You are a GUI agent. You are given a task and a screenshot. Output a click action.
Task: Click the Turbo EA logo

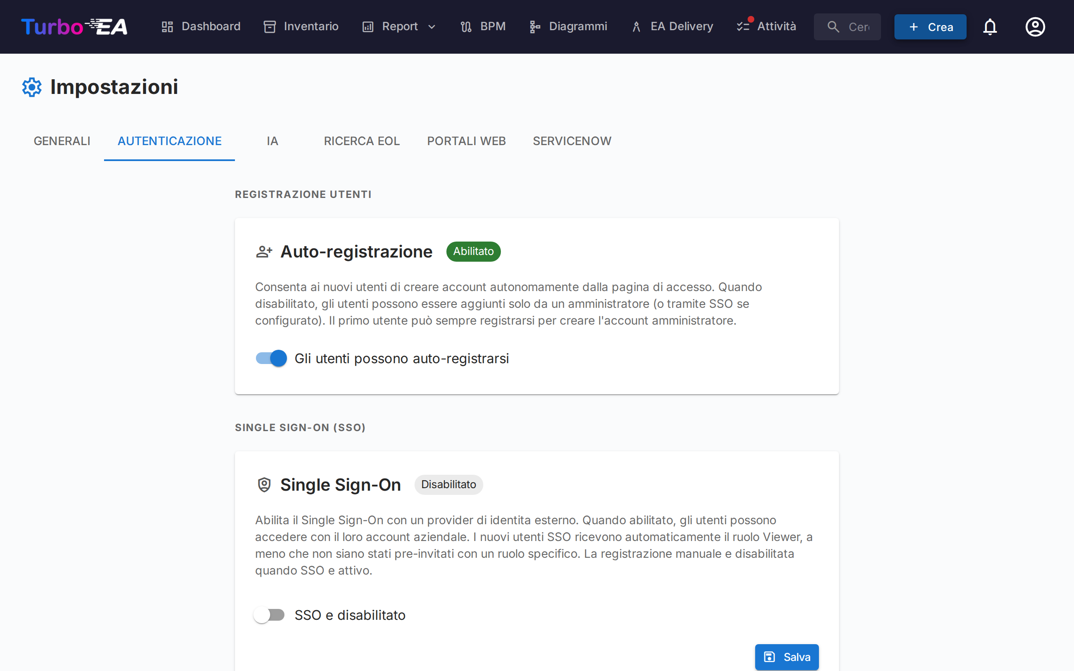pyautogui.click(x=74, y=26)
